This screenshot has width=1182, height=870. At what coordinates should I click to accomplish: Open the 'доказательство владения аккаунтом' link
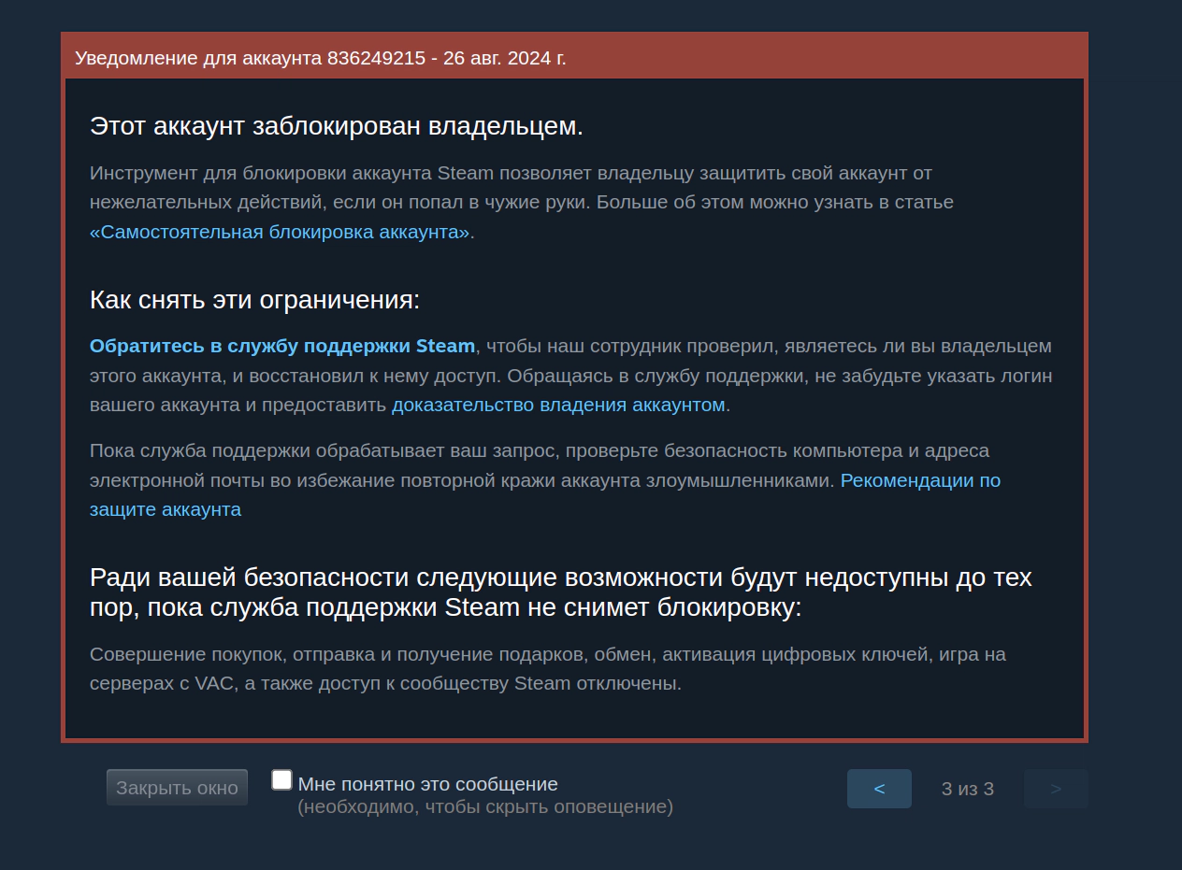(558, 405)
